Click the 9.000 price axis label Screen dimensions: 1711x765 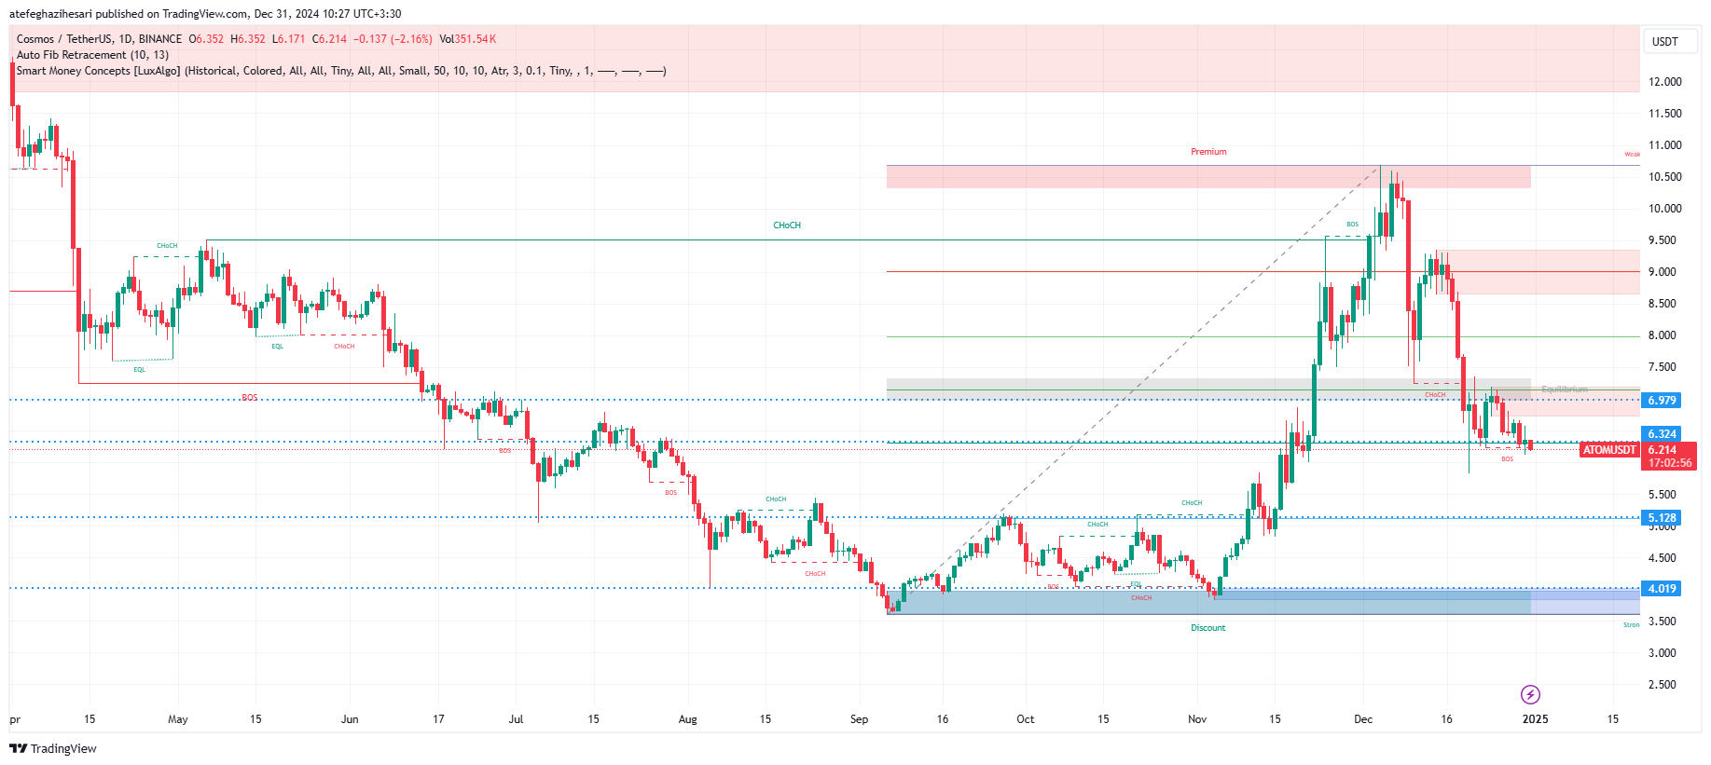1664,272
